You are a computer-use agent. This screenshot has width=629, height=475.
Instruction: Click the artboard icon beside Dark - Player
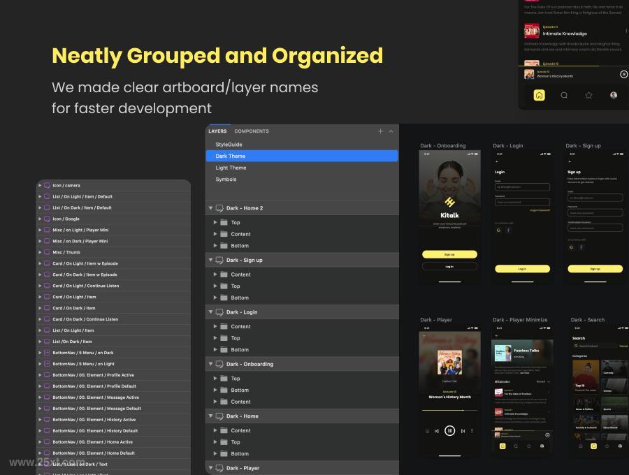219,468
